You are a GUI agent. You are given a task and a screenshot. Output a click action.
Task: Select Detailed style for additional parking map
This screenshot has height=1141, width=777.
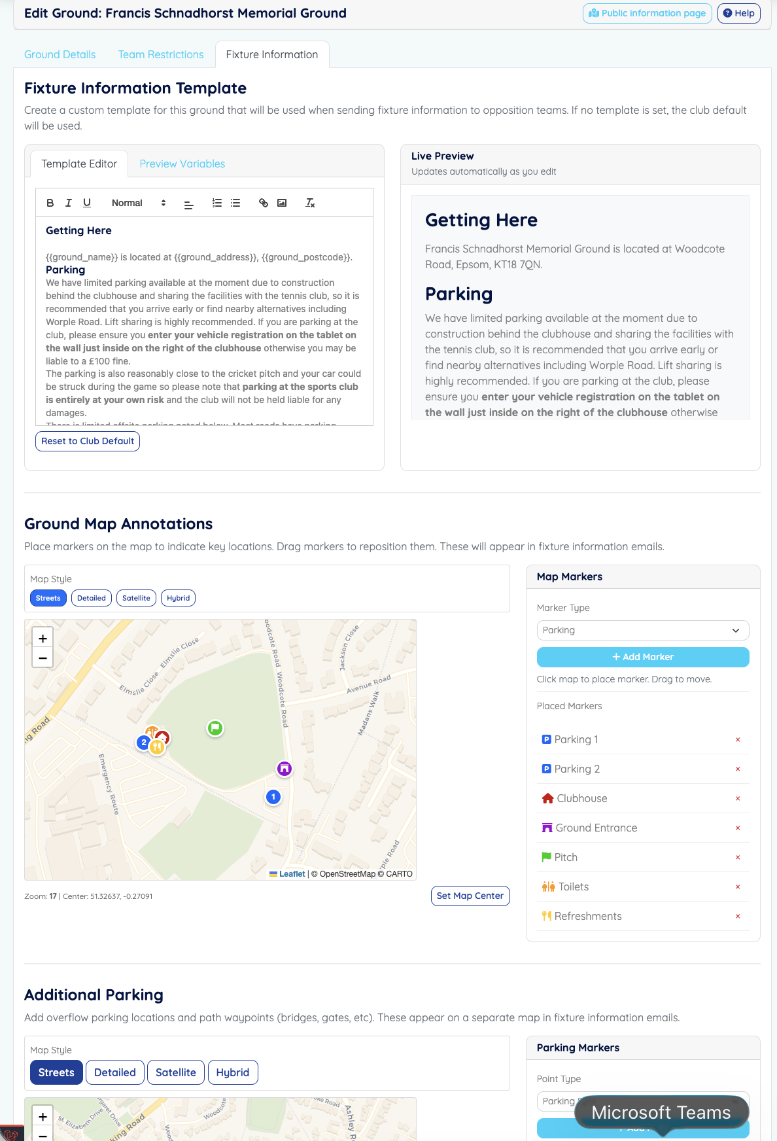115,1072
